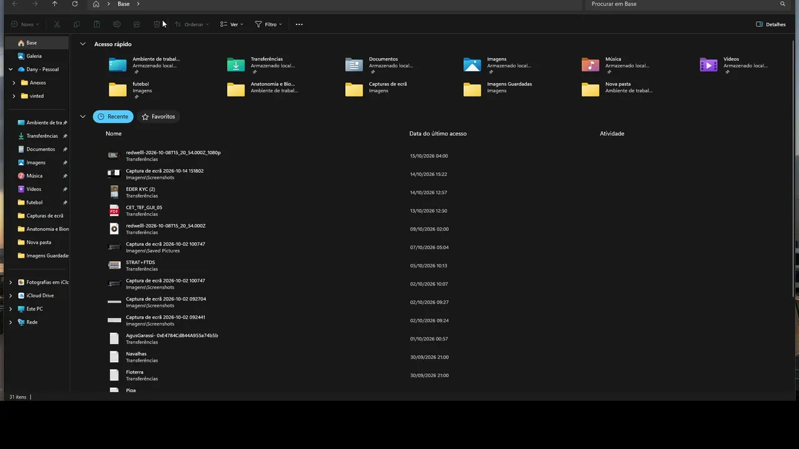Screen dimensions: 799x449
Task: Expand the Anexos folder in sidebar
Action: pyautogui.click(x=14, y=83)
